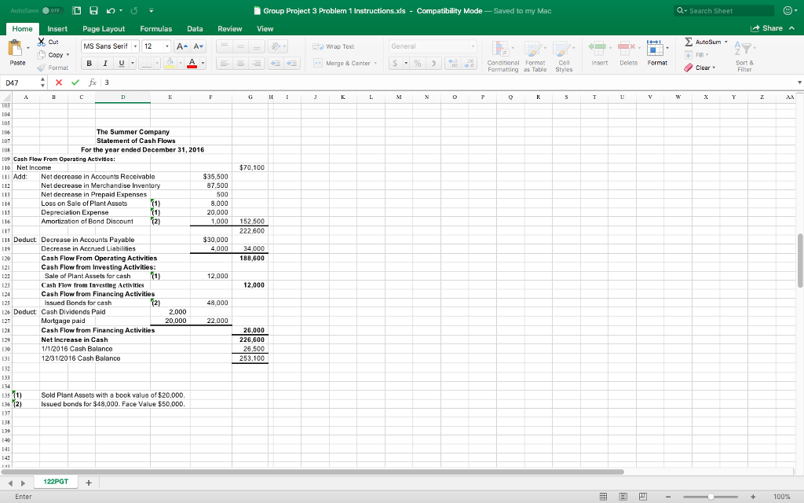Click the Format as Table icon
Viewport: 804px width, 503px height.
coord(533,50)
